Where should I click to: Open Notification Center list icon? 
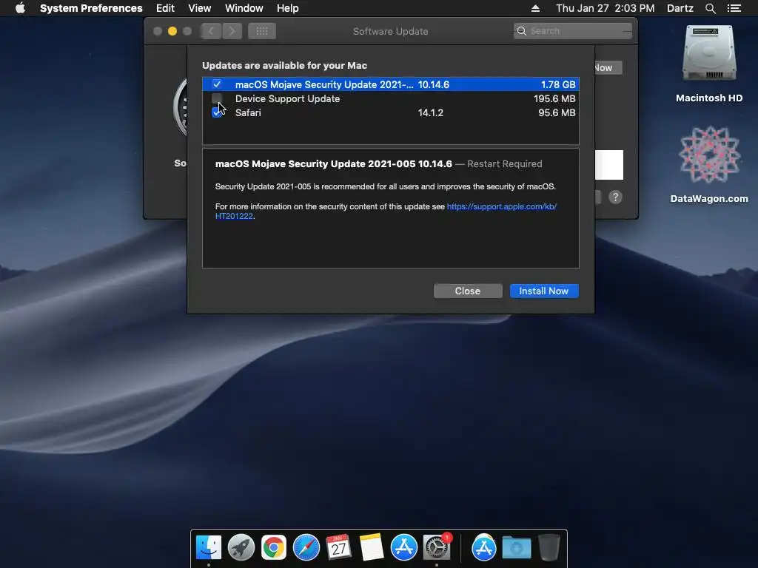point(734,8)
